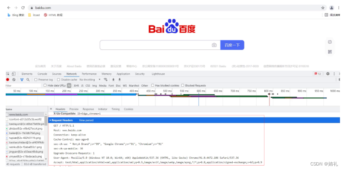
Task: Open the Lighthouse panel tab
Action: [x=158, y=74]
